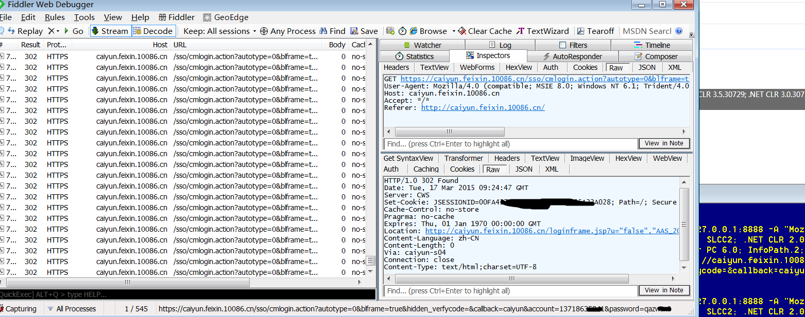Click the Clear Cache toolbar icon

pyautogui.click(x=462, y=31)
